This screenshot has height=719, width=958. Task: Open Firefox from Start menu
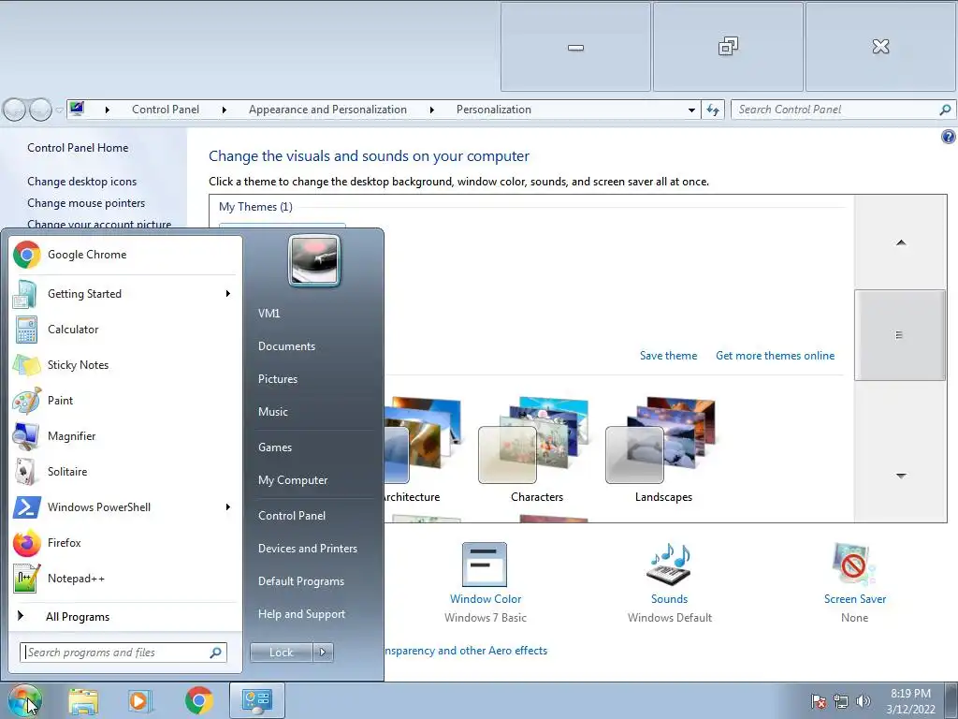click(125, 543)
